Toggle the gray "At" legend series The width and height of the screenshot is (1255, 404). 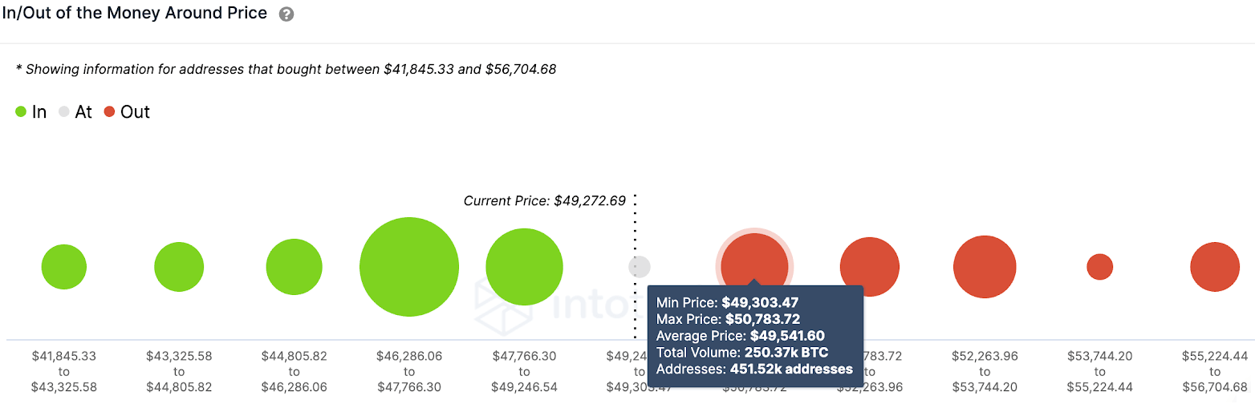(x=75, y=112)
